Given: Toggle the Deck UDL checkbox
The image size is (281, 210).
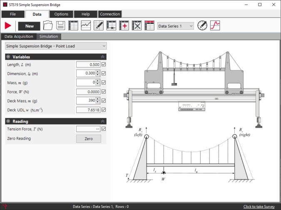Looking at the screenshot, I should (104, 110).
